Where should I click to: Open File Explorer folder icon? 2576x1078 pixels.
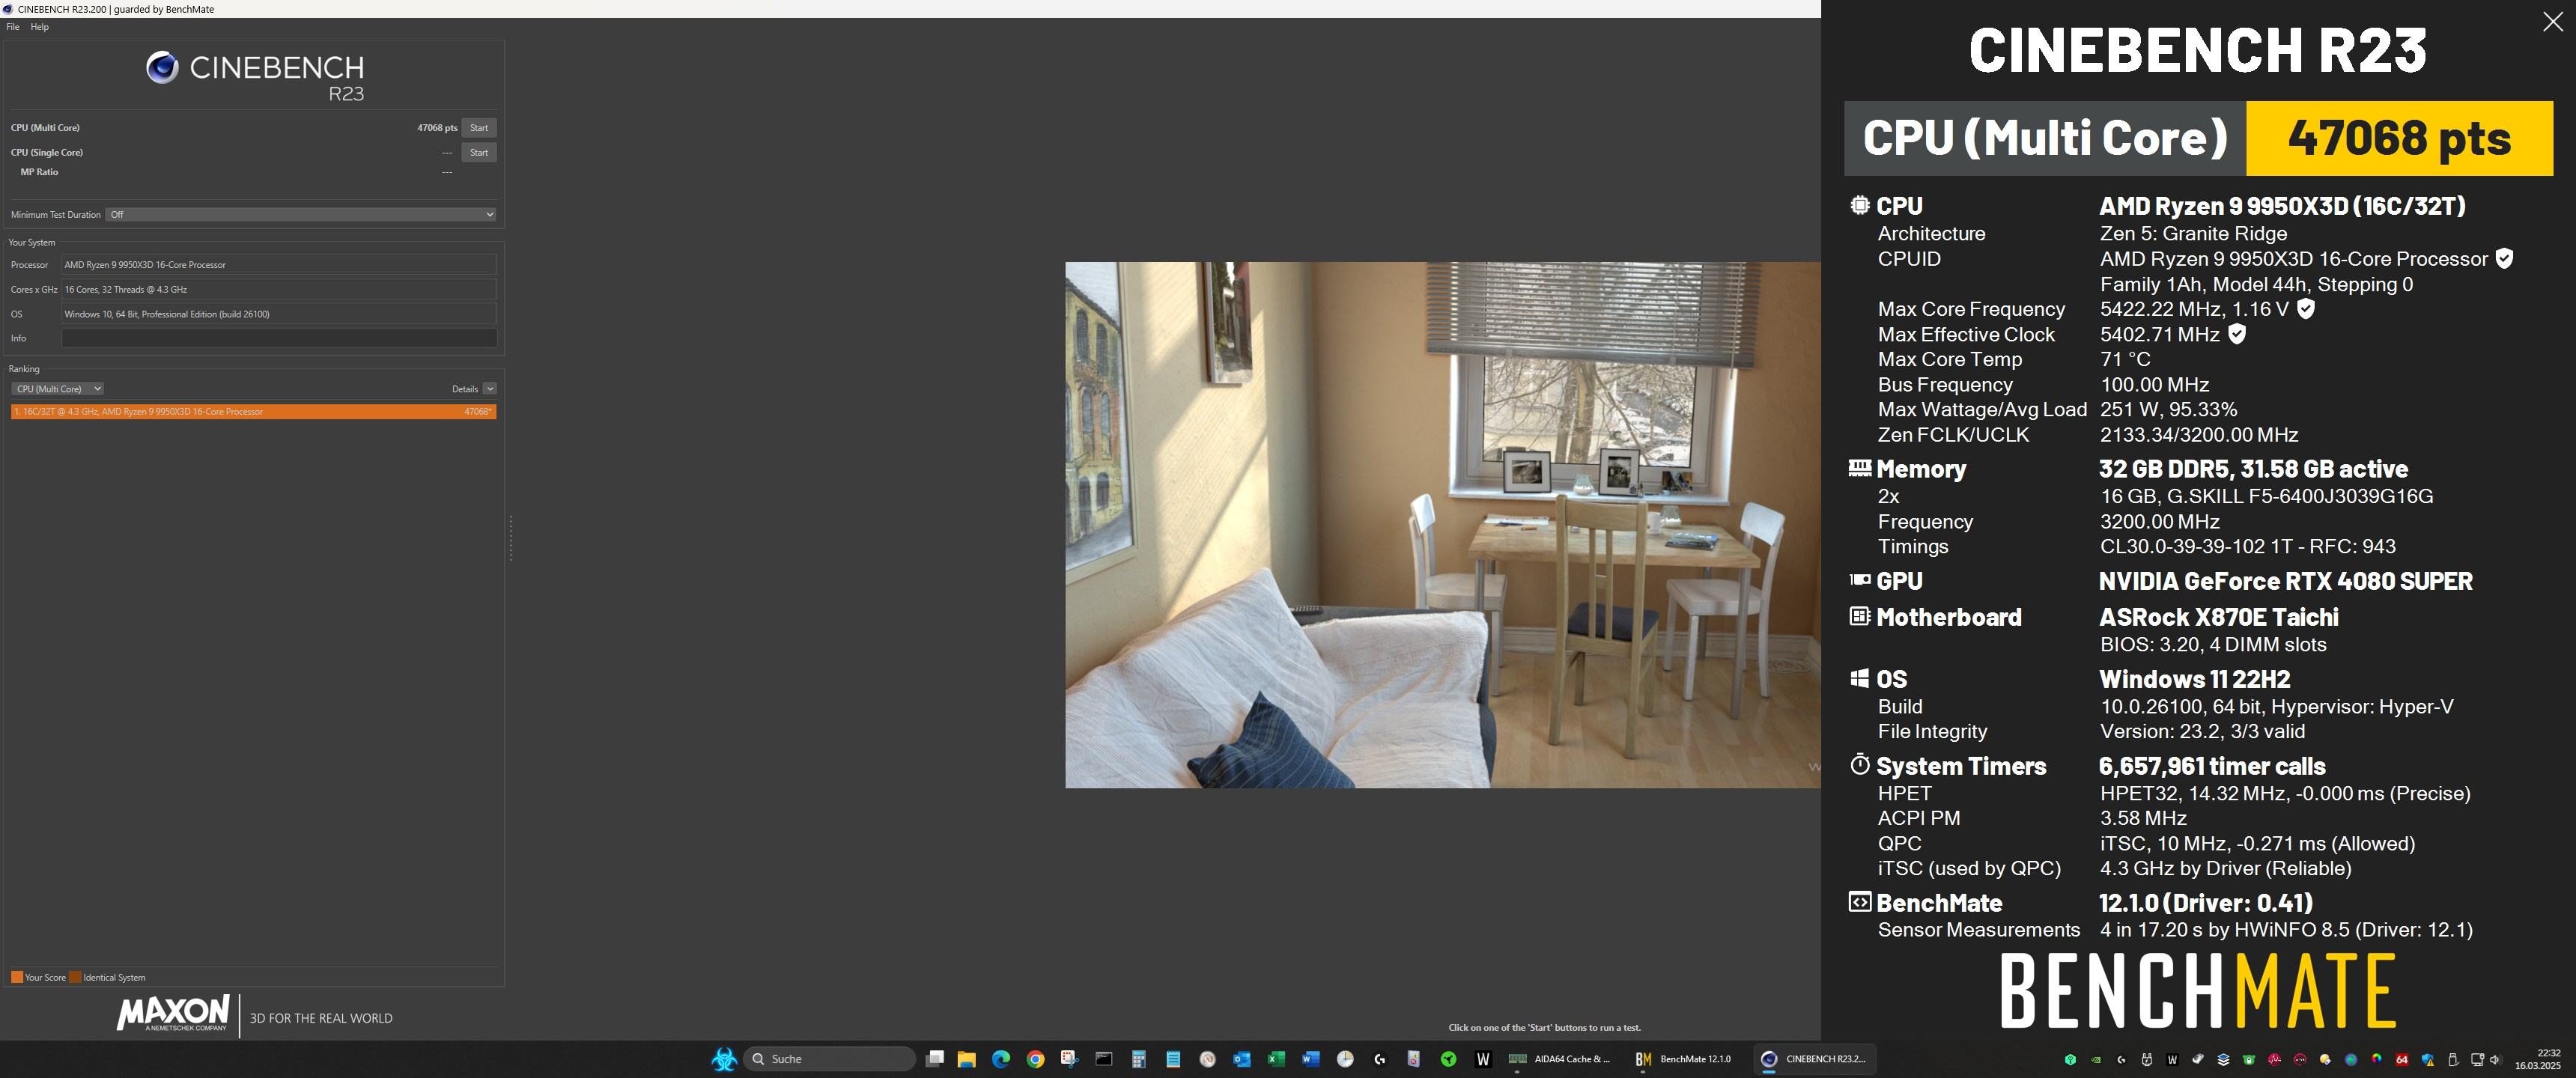(966, 1059)
